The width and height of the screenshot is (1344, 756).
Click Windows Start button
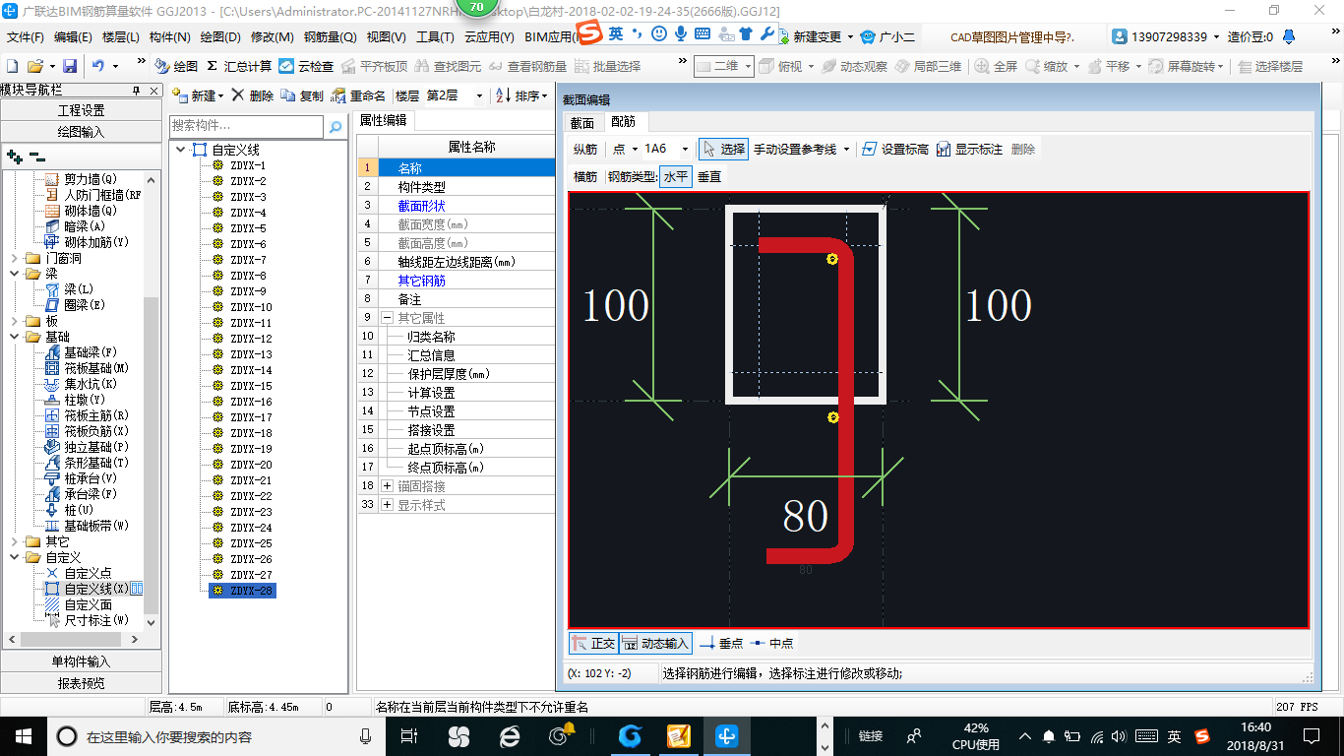[22, 735]
